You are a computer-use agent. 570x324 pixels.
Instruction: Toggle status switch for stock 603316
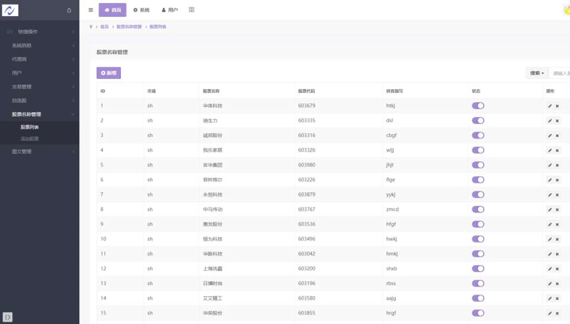point(478,136)
